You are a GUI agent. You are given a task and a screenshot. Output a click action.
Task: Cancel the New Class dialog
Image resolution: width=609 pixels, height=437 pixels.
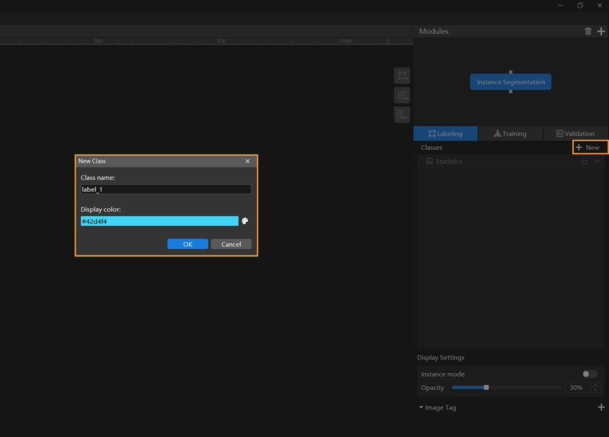231,244
